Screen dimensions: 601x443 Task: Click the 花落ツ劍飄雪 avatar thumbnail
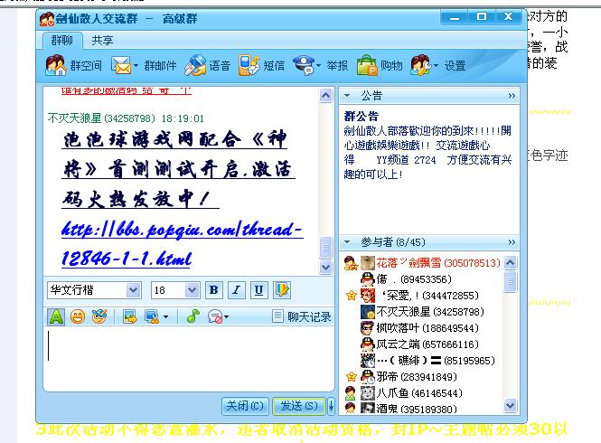click(368, 263)
